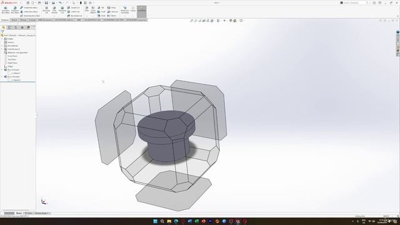
Task: Open the SOLIDWORKS Add-Ins ribbon tab
Action: pos(64,20)
